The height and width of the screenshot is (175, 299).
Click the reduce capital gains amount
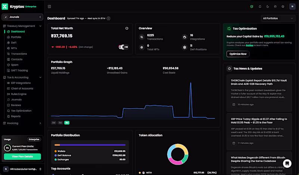click(x=274, y=36)
